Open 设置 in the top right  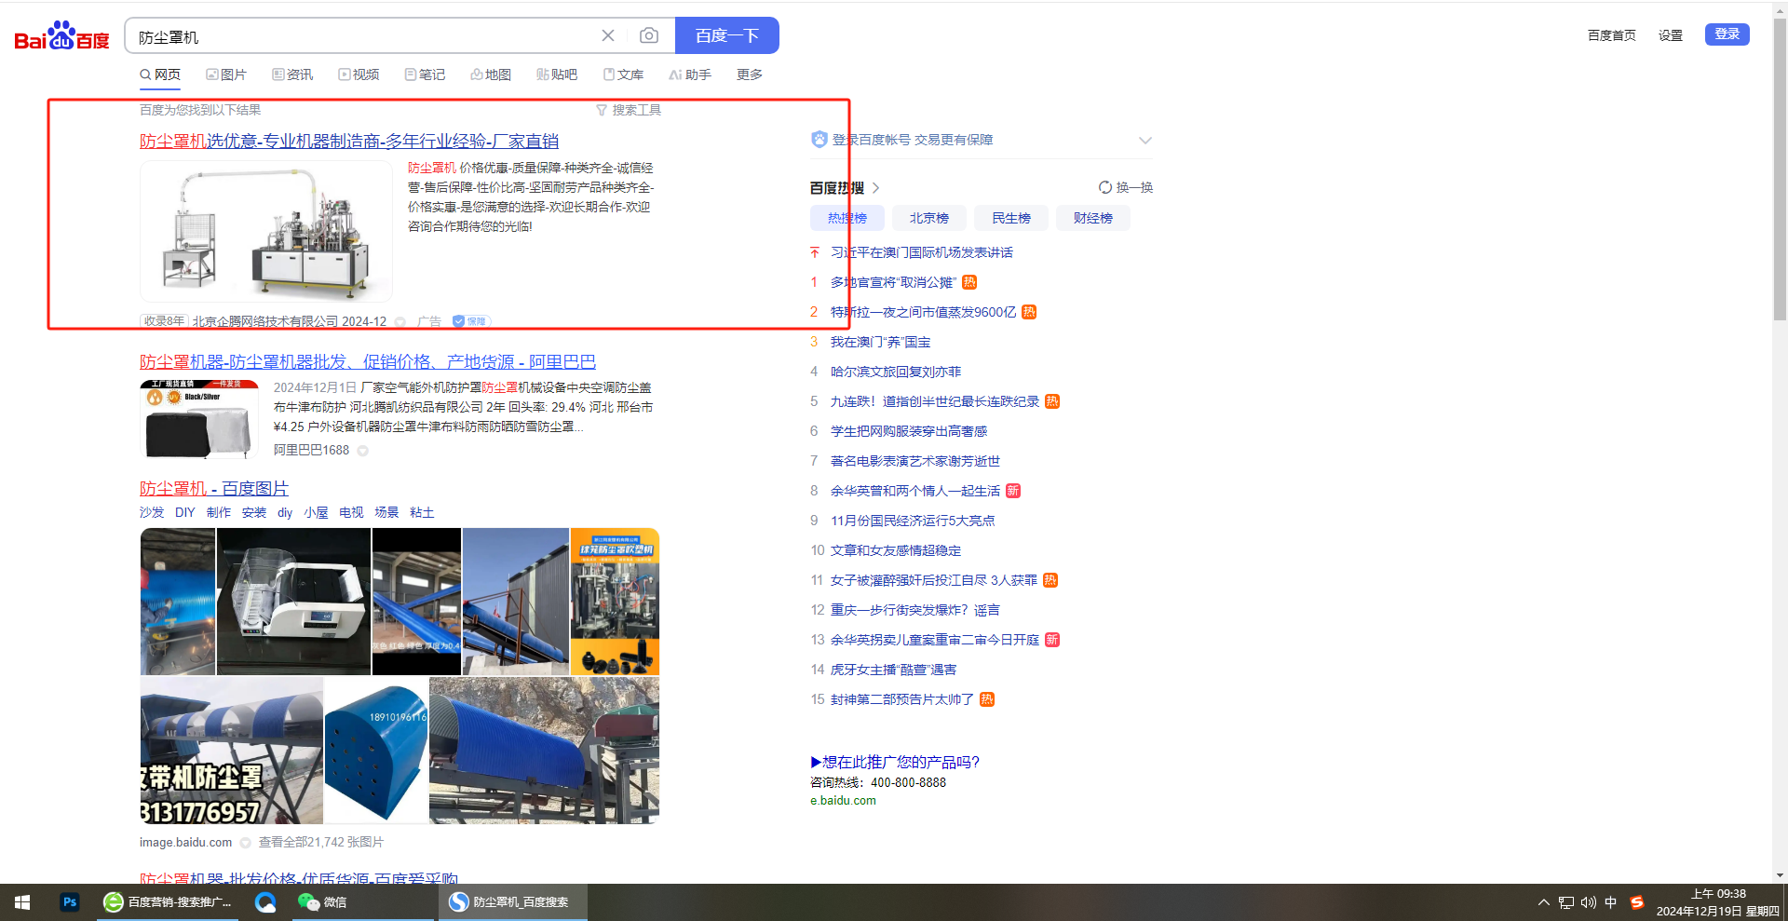pyautogui.click(x=1671, y=35)
